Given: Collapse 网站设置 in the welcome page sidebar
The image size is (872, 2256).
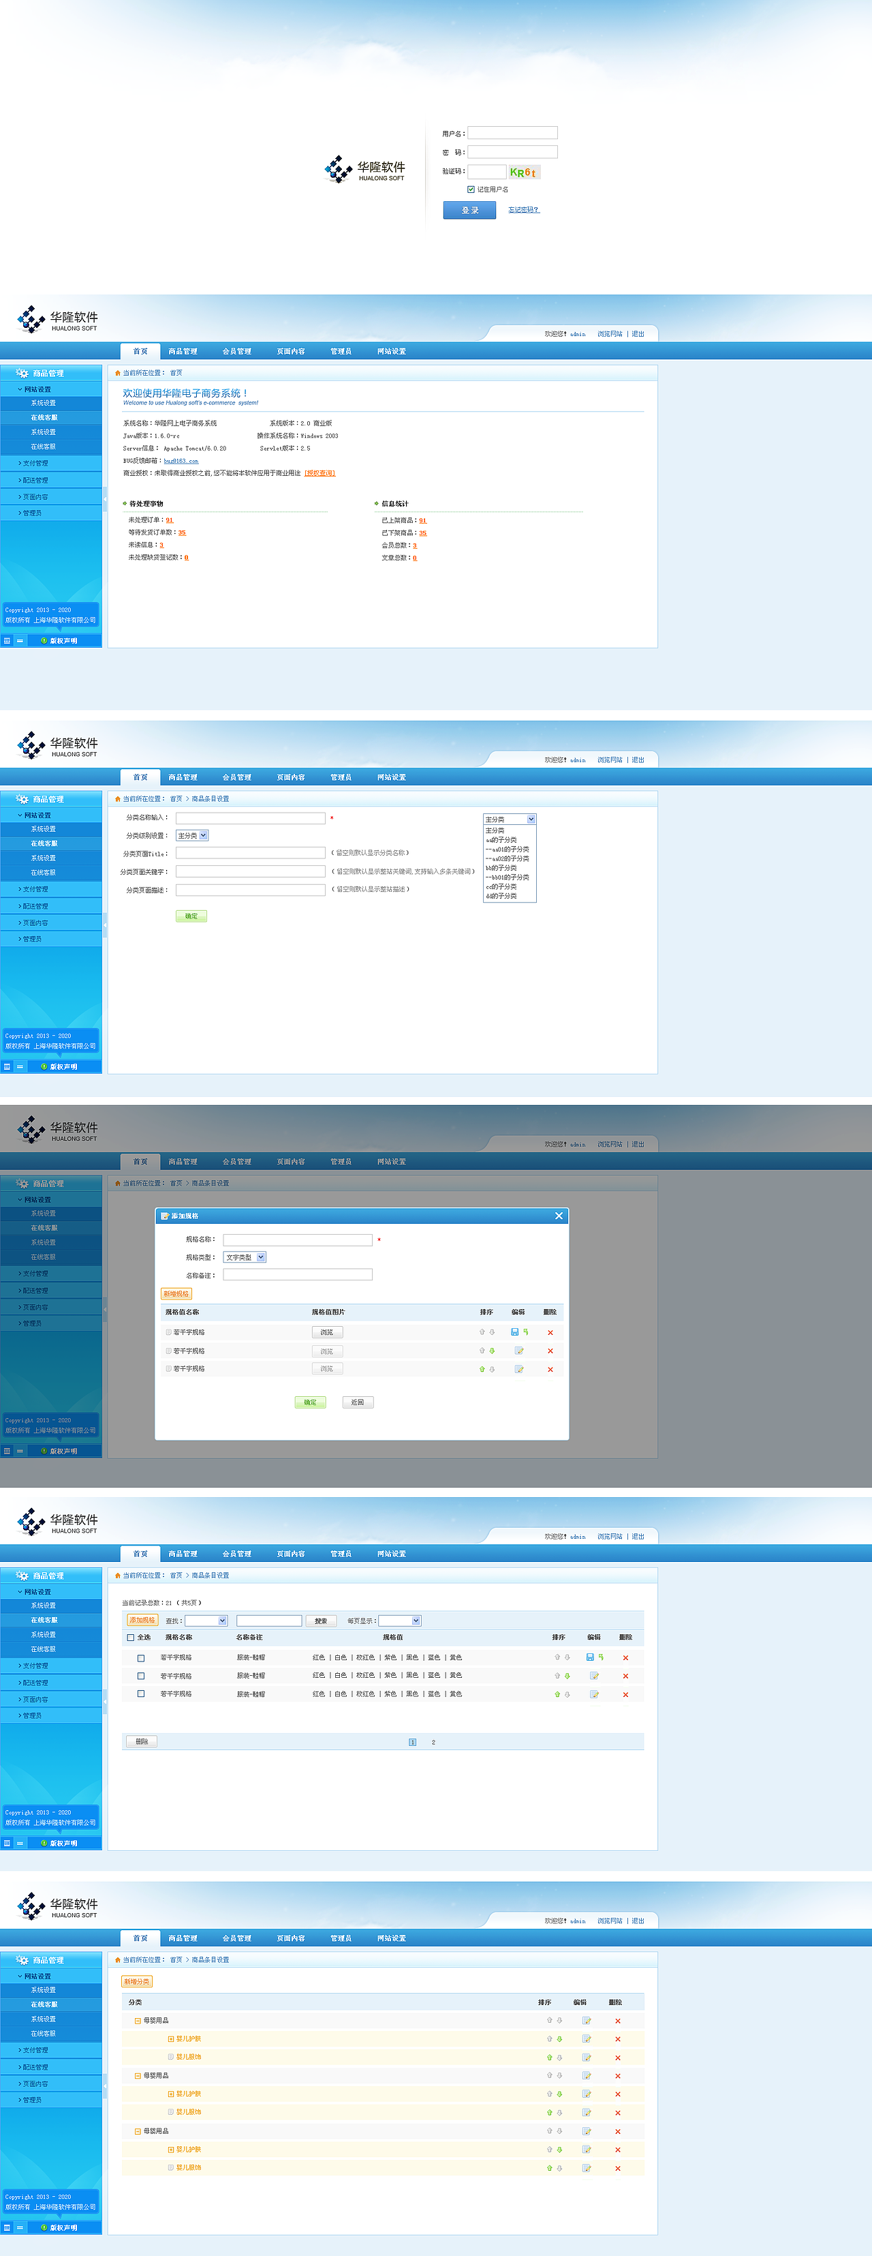Looking at the screenshot, I should click(51, 390).
